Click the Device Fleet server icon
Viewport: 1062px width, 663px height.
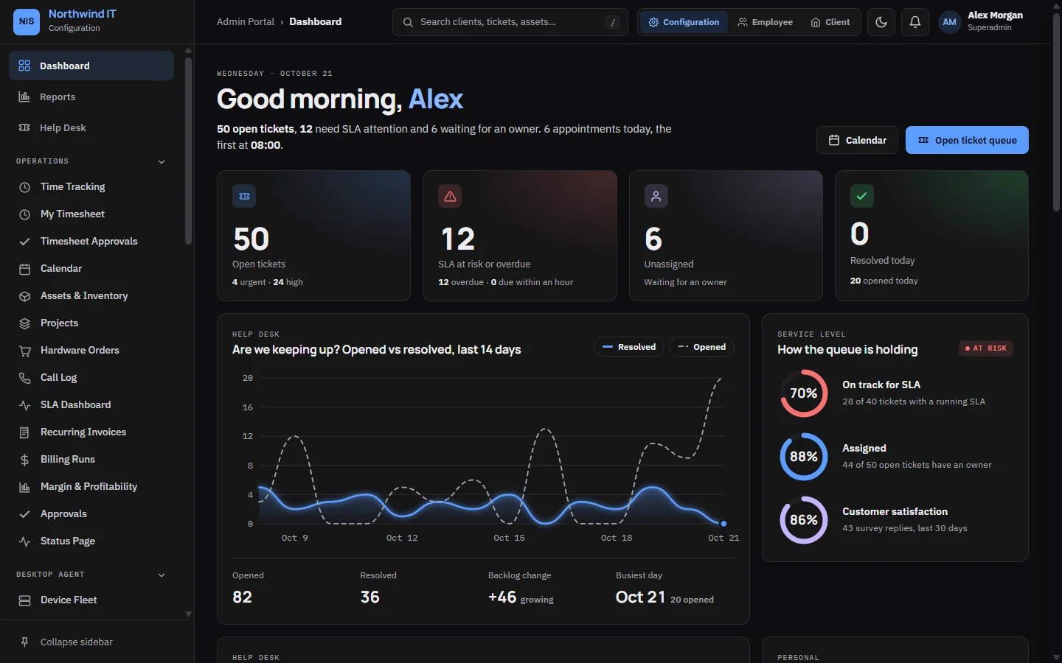coord(24,600)
